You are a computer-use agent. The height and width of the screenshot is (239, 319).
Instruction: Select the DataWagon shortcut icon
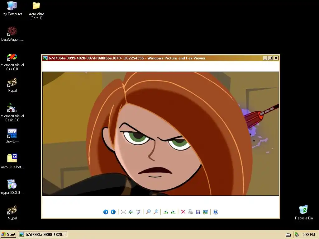pyautogui.click(x=12, y=34)
